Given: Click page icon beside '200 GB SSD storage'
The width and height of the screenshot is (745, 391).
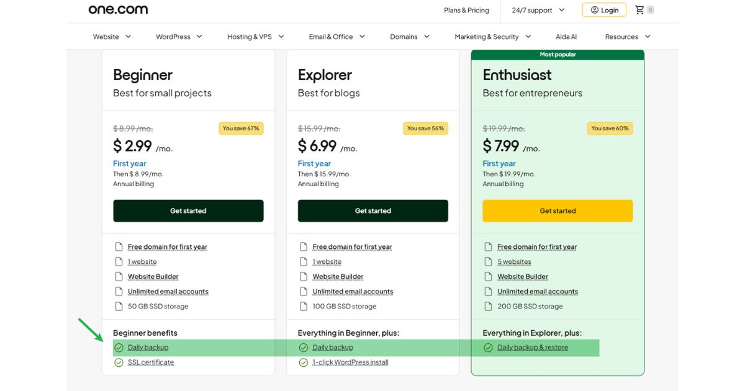Looking at the screenshot, I should [x=489, y=306].
